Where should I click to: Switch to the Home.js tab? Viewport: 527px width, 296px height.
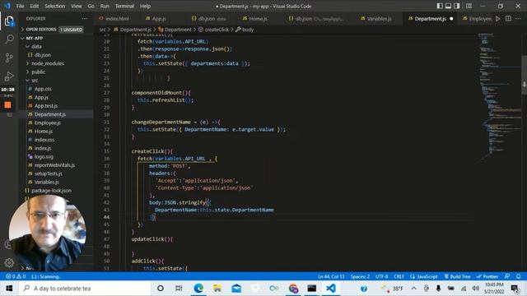(x=258, y=19)
